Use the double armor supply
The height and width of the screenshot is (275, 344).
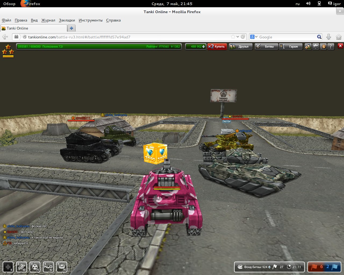point(21,267)
